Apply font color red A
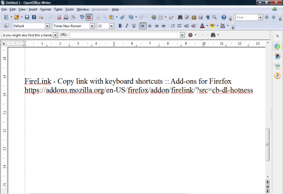Viewport: 283px width, 194px height. tap(202, 26)
